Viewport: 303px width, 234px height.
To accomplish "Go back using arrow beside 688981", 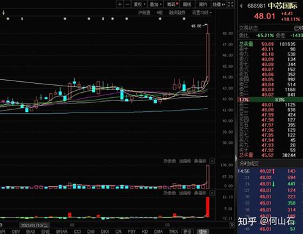I will click(241, 6).
